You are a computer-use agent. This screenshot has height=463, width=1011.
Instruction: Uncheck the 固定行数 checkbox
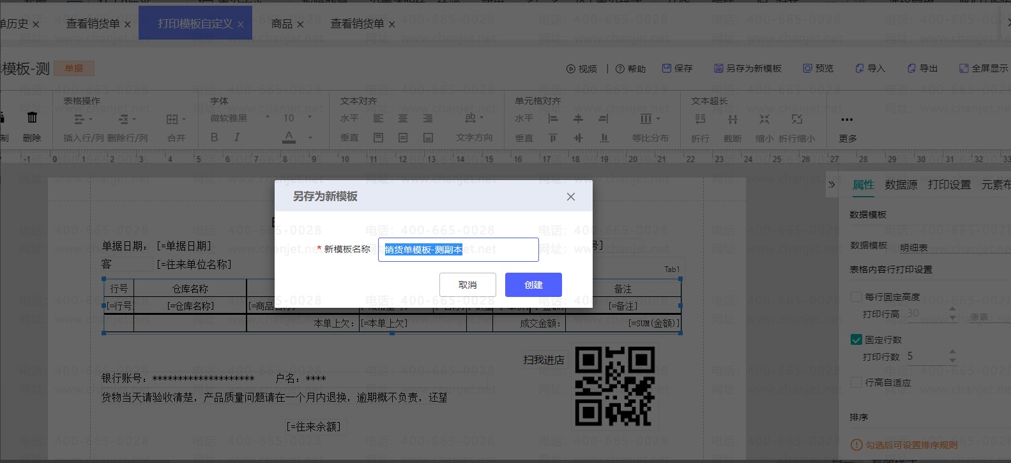coord(856,340)
